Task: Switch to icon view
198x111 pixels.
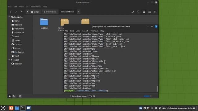Action: pyautogui.click(x=144, y=12)
